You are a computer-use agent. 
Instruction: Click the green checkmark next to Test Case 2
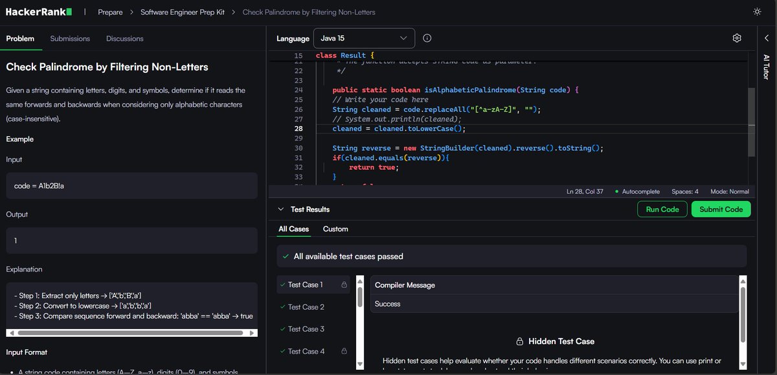(x=282, y=306)
